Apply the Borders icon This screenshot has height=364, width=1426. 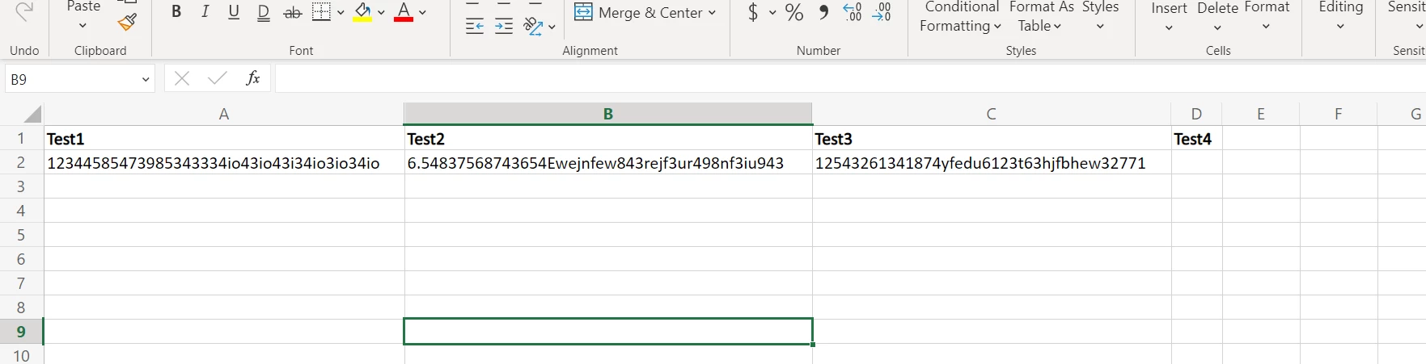pos(321,12)
